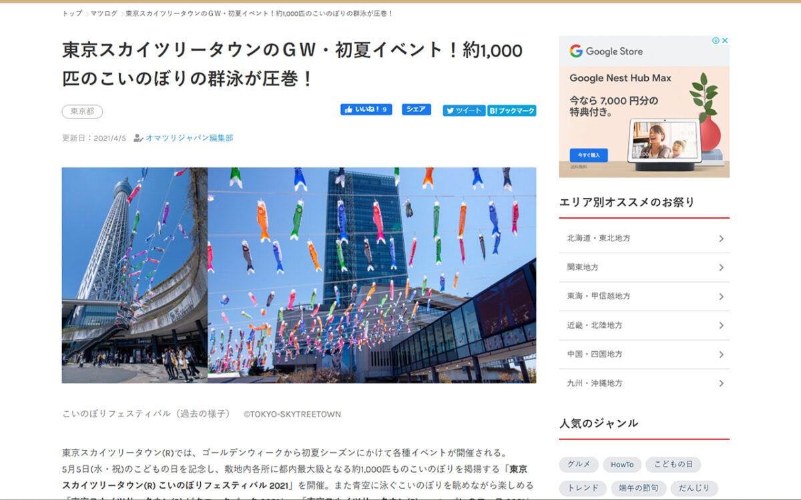Select the グルメ genre tag
The height and width of the screenshot is (500, 801).
(x=578, y=465)
